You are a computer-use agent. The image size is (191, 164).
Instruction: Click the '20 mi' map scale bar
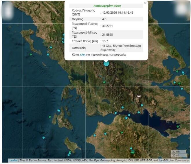point(179,155)
